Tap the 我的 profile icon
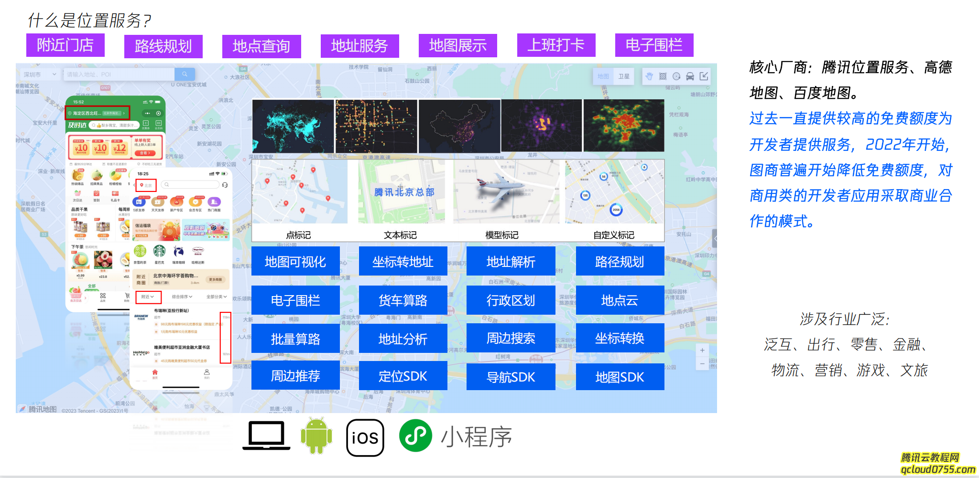979x478 pixels. click(x=207, y=374)
